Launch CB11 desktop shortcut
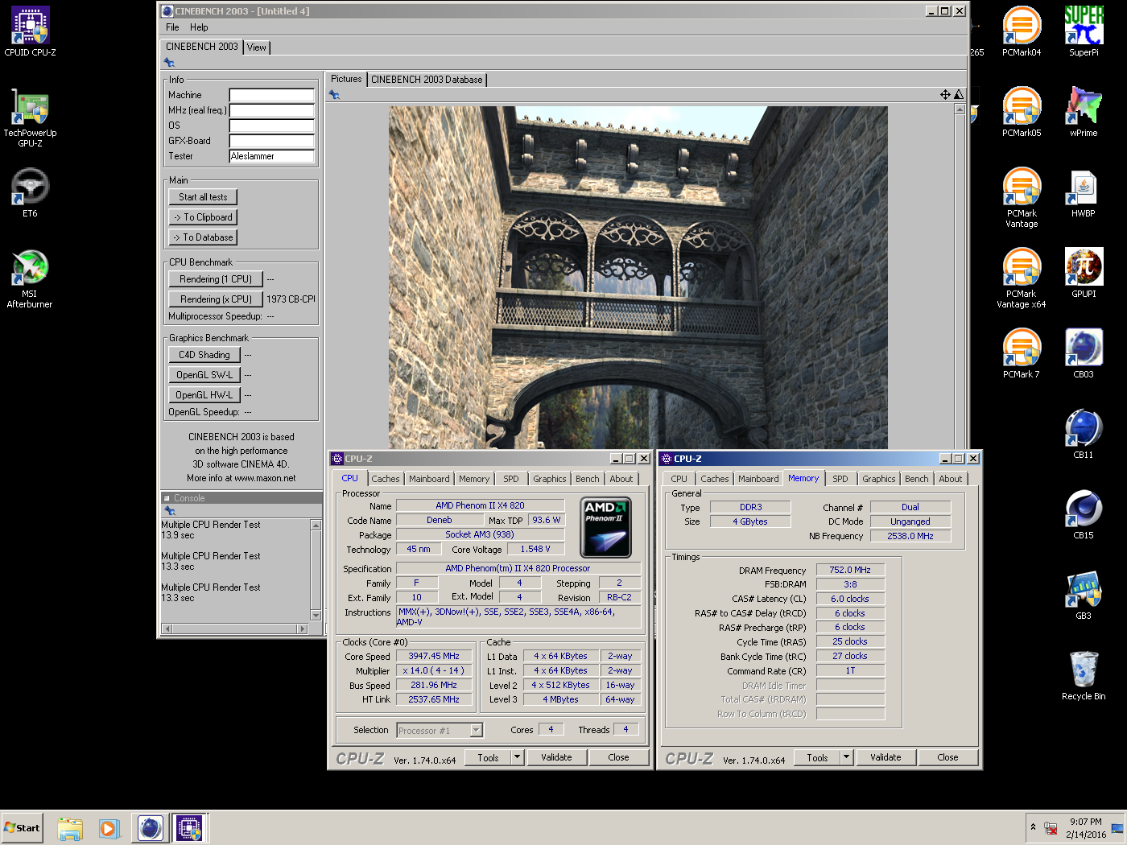 point(1084,434)
